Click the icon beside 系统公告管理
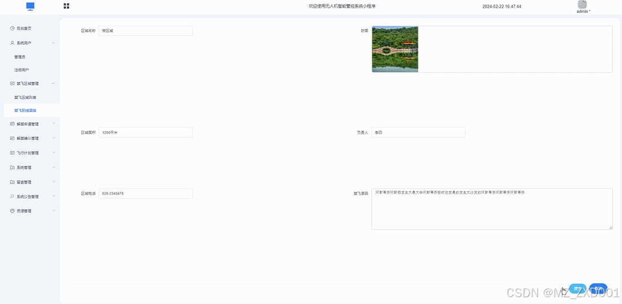 click(x=12, y=196)
